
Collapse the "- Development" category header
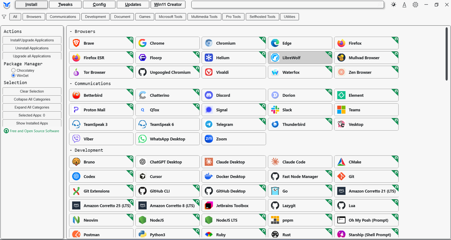click(86, 150)
